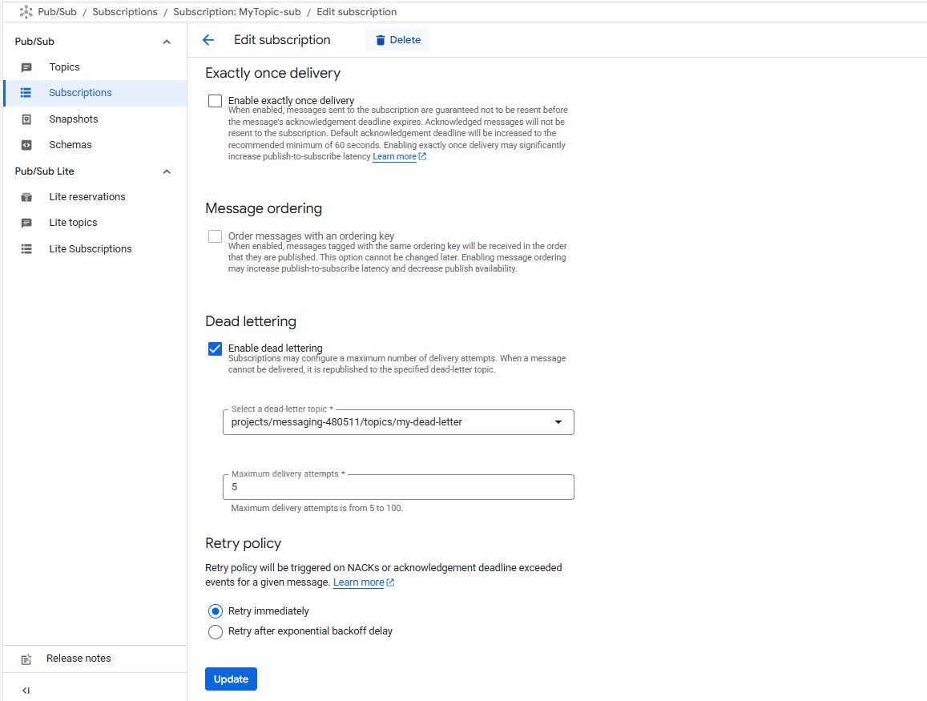Select Retry after exponential backoff delay
The image size is (927, 701).
point(215,632)
